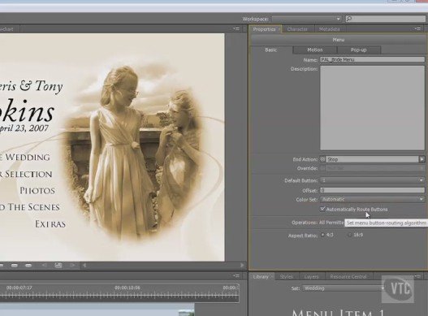Open the Library Set dropdown showing Wedding
This screenshot has width=428, height=316.
click(344, 288)
